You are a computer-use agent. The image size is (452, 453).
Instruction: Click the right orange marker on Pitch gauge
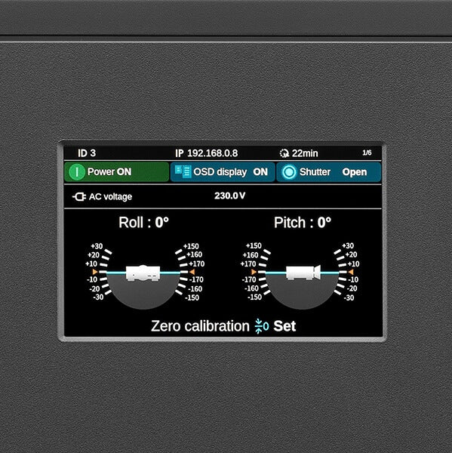click(351, 272)
